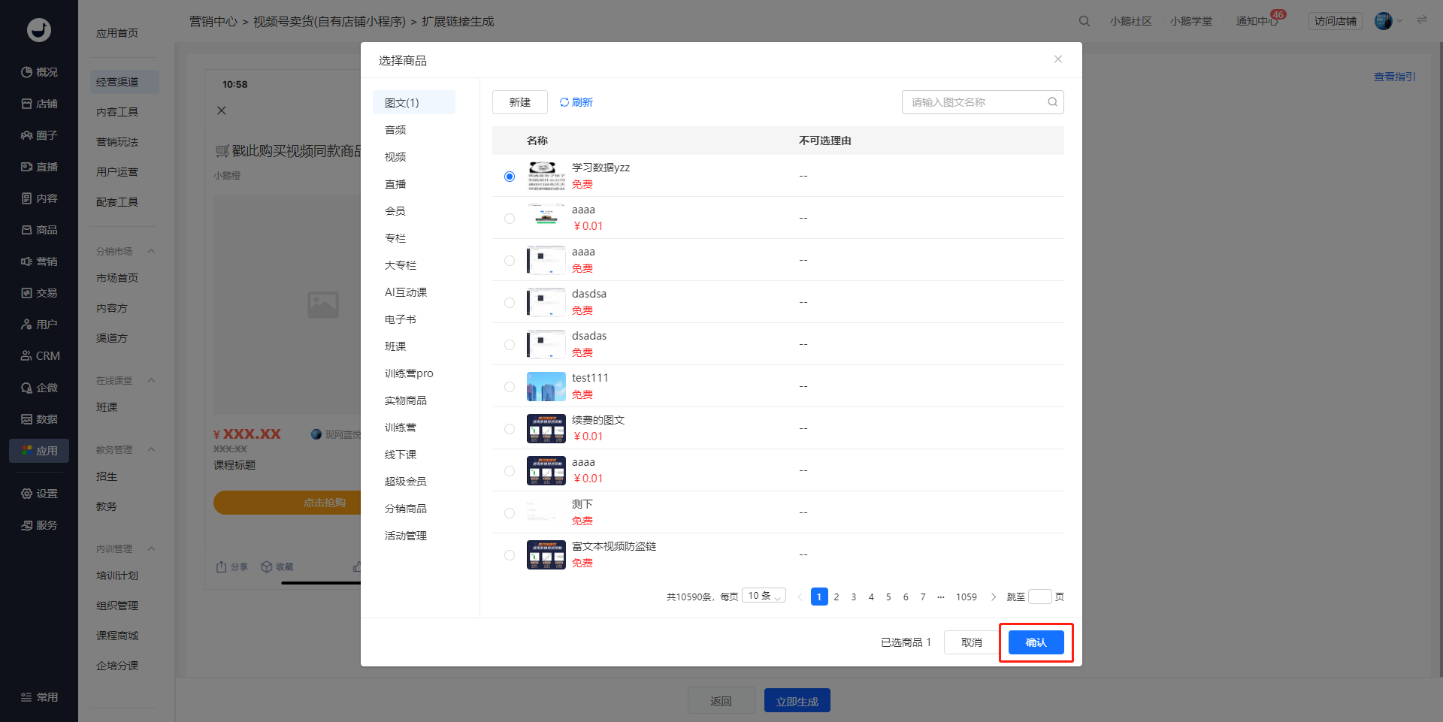Click the 通知中心 notification badge
Screen dimensions: 1443x722
1278,14
